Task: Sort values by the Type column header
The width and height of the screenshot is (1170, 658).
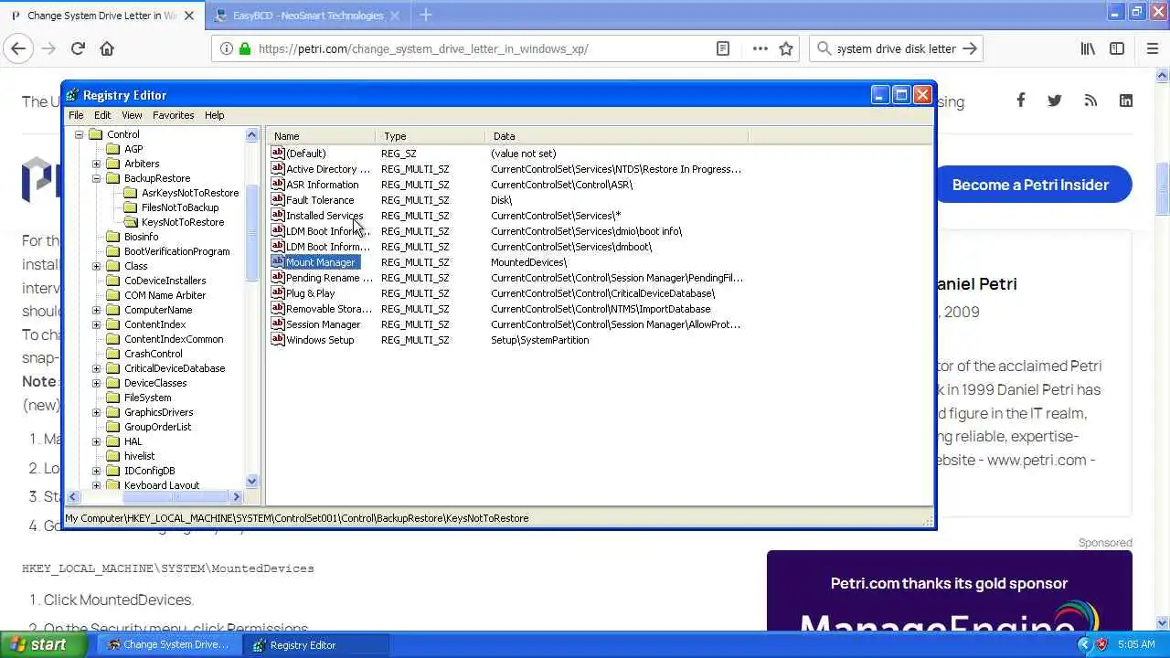Action: (430, 135)
